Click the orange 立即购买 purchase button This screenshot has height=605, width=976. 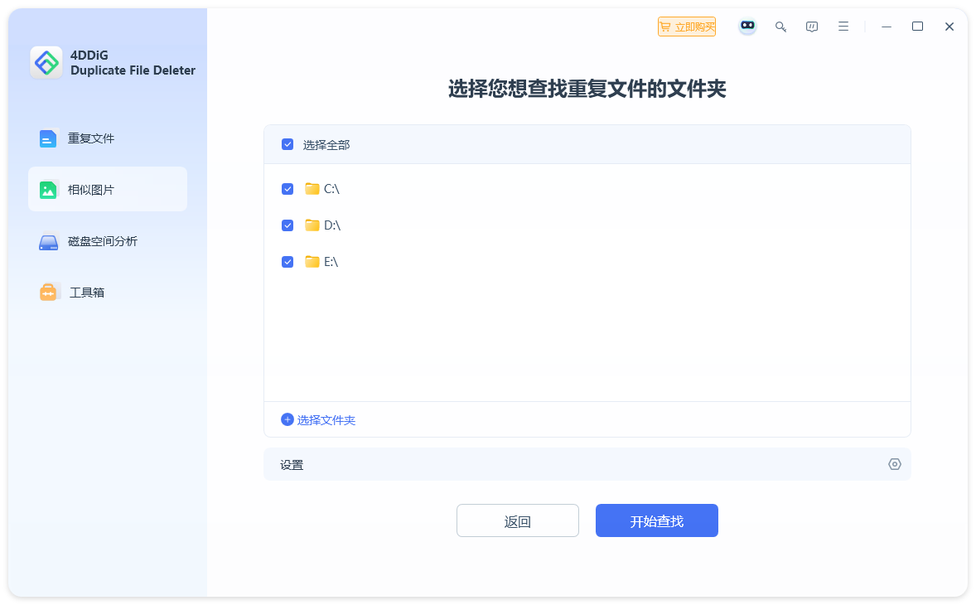(x=686, y=26)
